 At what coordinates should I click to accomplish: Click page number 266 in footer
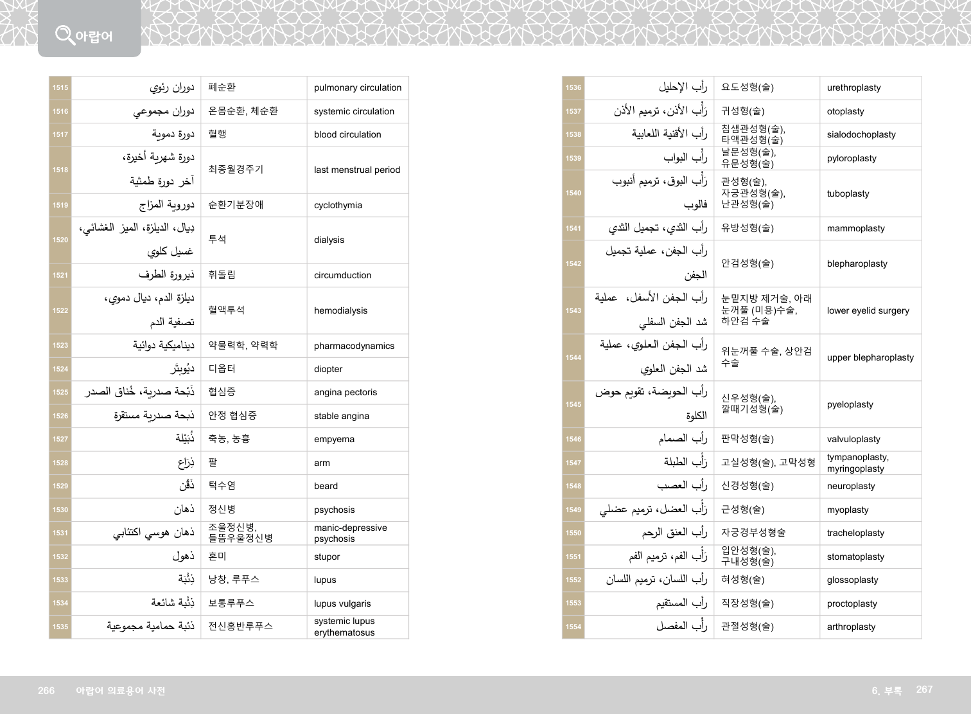click(46, 690)
